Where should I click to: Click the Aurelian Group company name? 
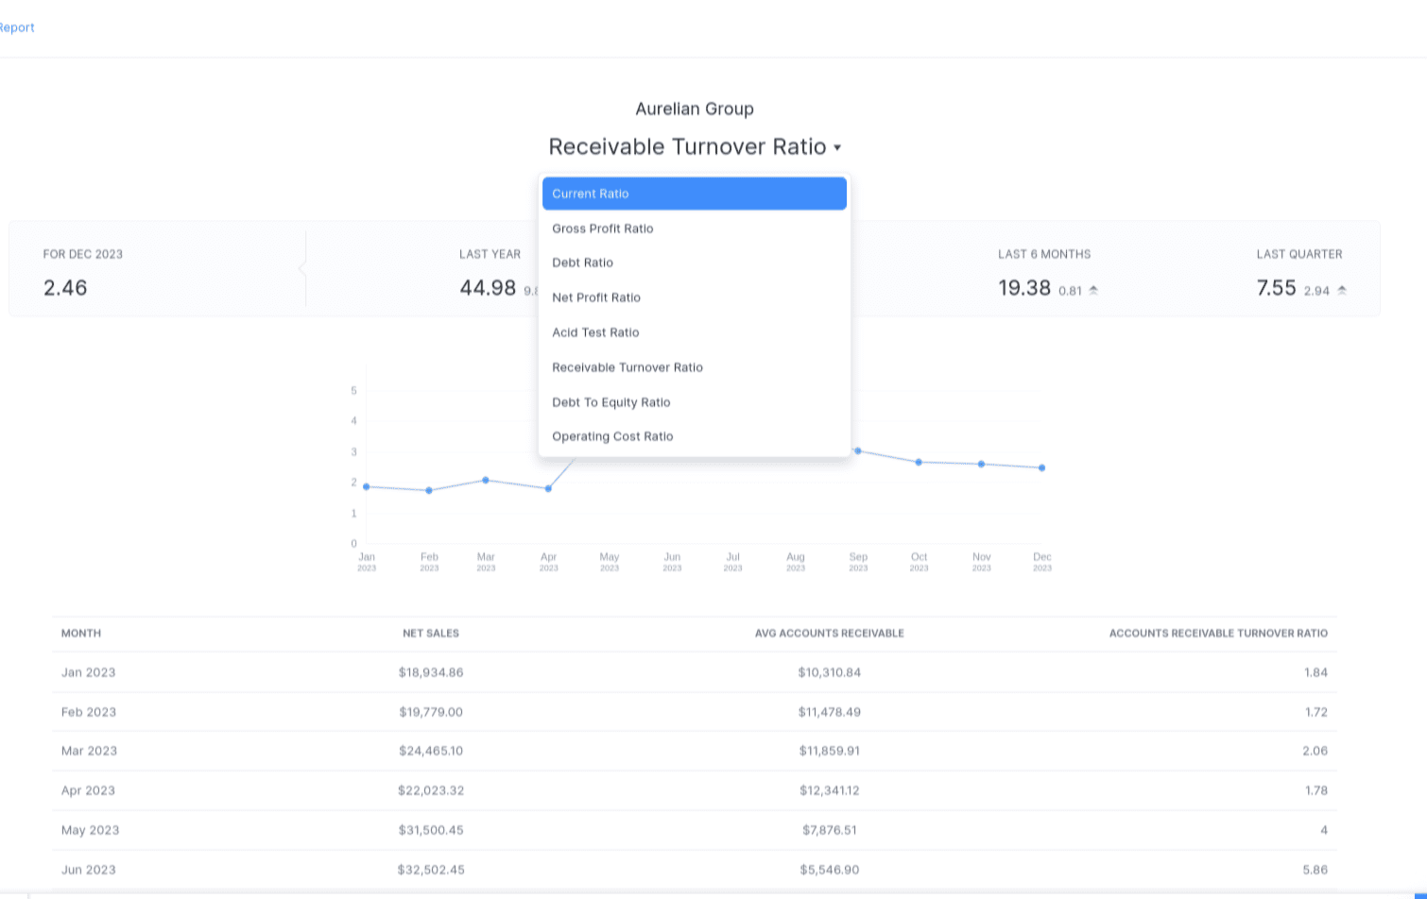pos(695,109)
